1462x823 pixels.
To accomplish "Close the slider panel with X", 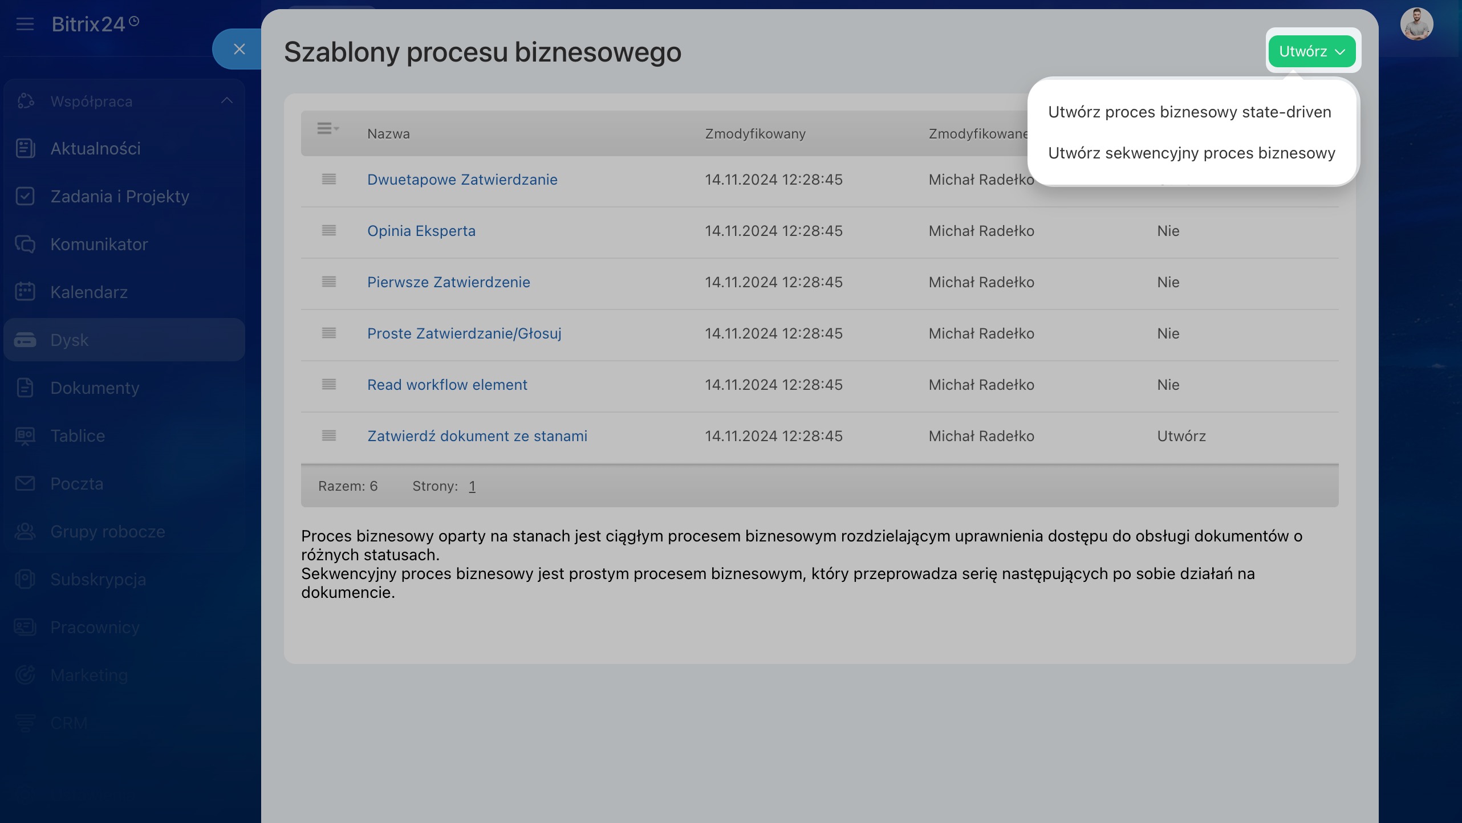I will tap(239, 50).
